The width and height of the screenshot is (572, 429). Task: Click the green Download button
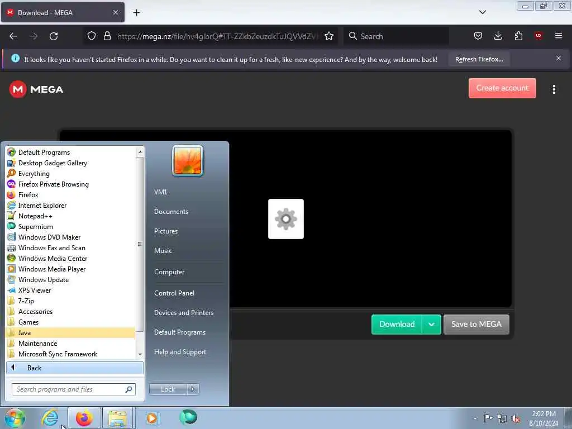point(397,324)
